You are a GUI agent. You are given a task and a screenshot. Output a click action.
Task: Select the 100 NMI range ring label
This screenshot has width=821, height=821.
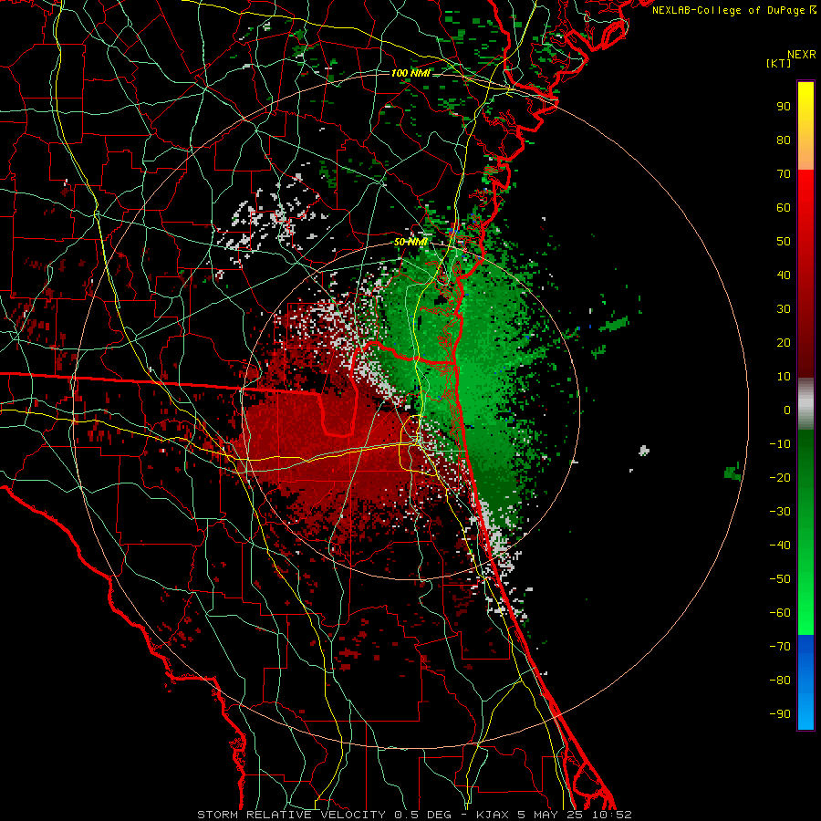[x=410, y=73]
